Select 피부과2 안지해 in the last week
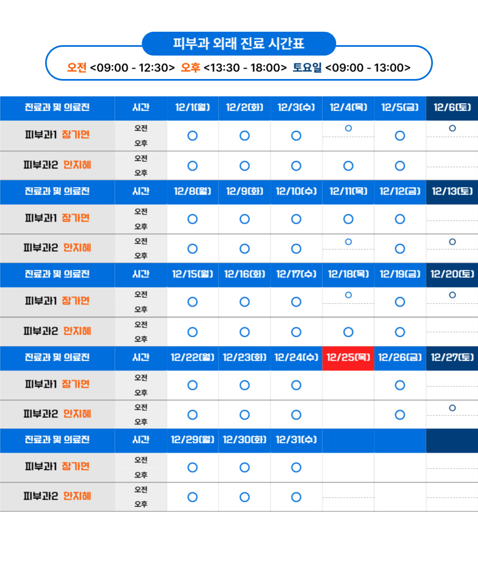This screenshot has height=571, width=478. pos(57,496)
